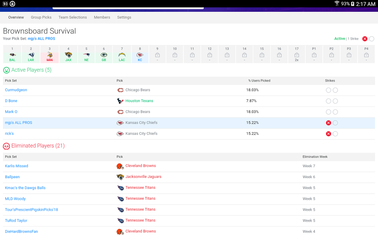This screenshot has height=236, width=378.
Task: Open the mjp's ALL PROS pick set link in header
Action: click(41, 39)
